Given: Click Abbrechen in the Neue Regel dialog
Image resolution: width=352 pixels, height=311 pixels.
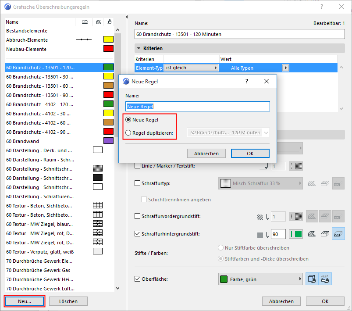Looking at the screenshot, I should click(206, 154).
